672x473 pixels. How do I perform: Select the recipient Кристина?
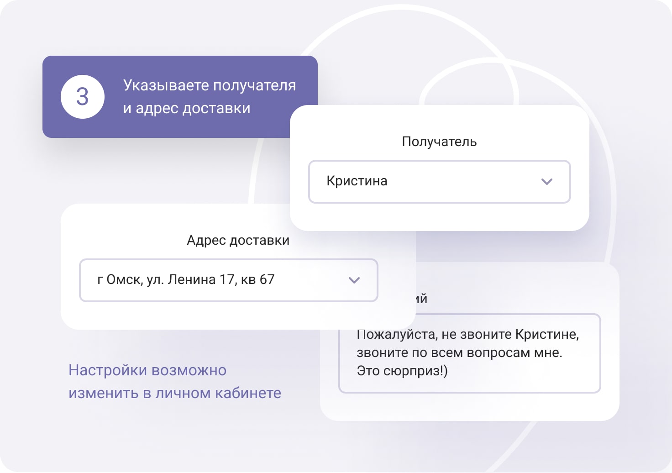coord(357,181)
